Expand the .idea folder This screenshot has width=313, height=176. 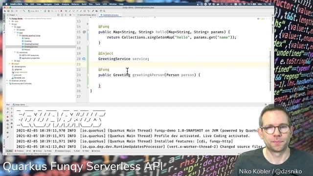click(x=10, y=21)
